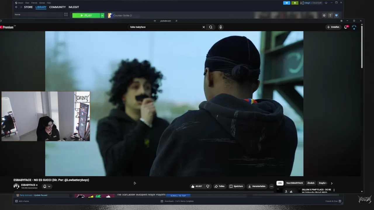Open the View menu in Steam
The image size is (374, 210).
(x=27, y=3)
